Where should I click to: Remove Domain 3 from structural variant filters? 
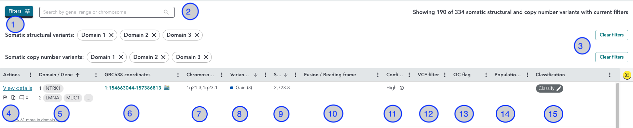tap(197, 35)
